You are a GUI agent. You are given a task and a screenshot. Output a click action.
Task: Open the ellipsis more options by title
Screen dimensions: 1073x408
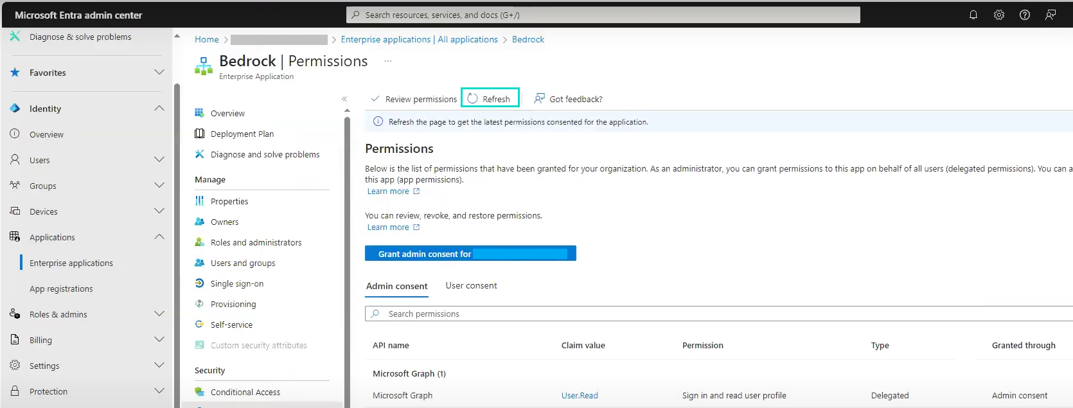click(x=388, y=61)
